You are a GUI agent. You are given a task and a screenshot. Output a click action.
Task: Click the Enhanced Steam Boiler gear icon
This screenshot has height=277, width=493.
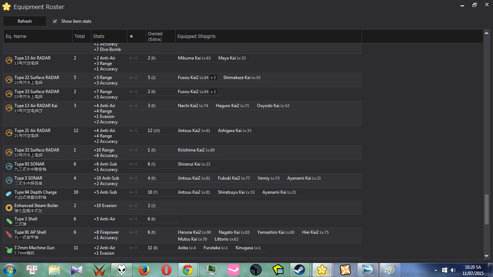click(9, 208)
